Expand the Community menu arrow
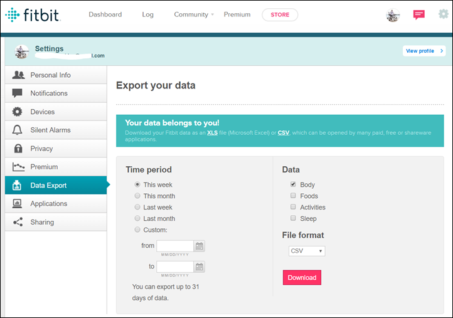 coord(213,14)
